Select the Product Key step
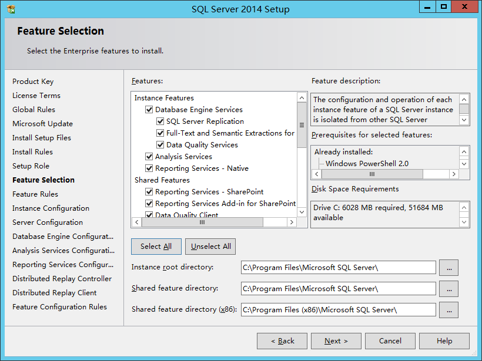482x361 pixels. point(33,82)
